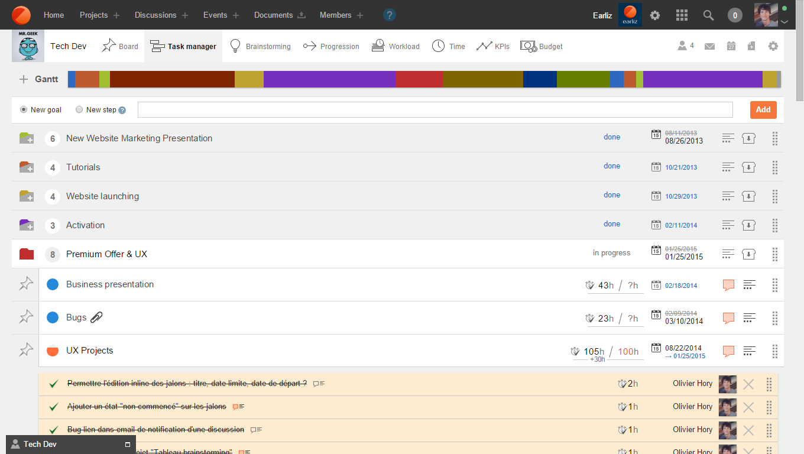Switch to the Brainstorming tab
The height and width of the screenshot is (454, 804).
(260, 46)
